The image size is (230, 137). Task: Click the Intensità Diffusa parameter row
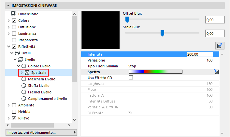pos(150,101)
